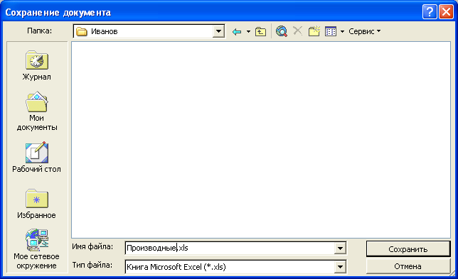Expand the Папка folder dropdown showing Иванов

click(x=218, y=31)
